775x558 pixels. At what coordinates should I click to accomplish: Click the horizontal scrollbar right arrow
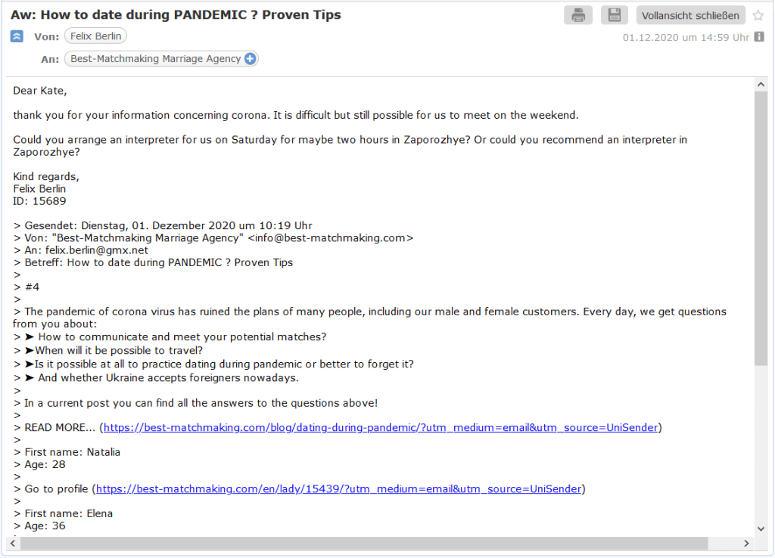747,544
